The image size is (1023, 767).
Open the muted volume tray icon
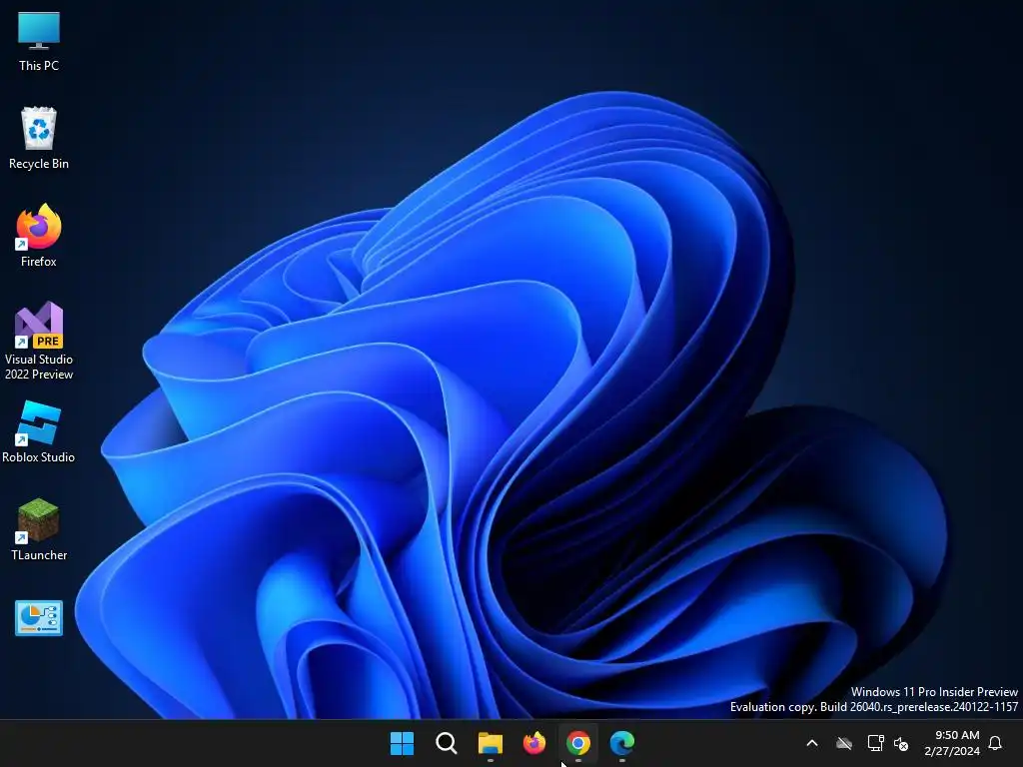[x=901, y=743]
